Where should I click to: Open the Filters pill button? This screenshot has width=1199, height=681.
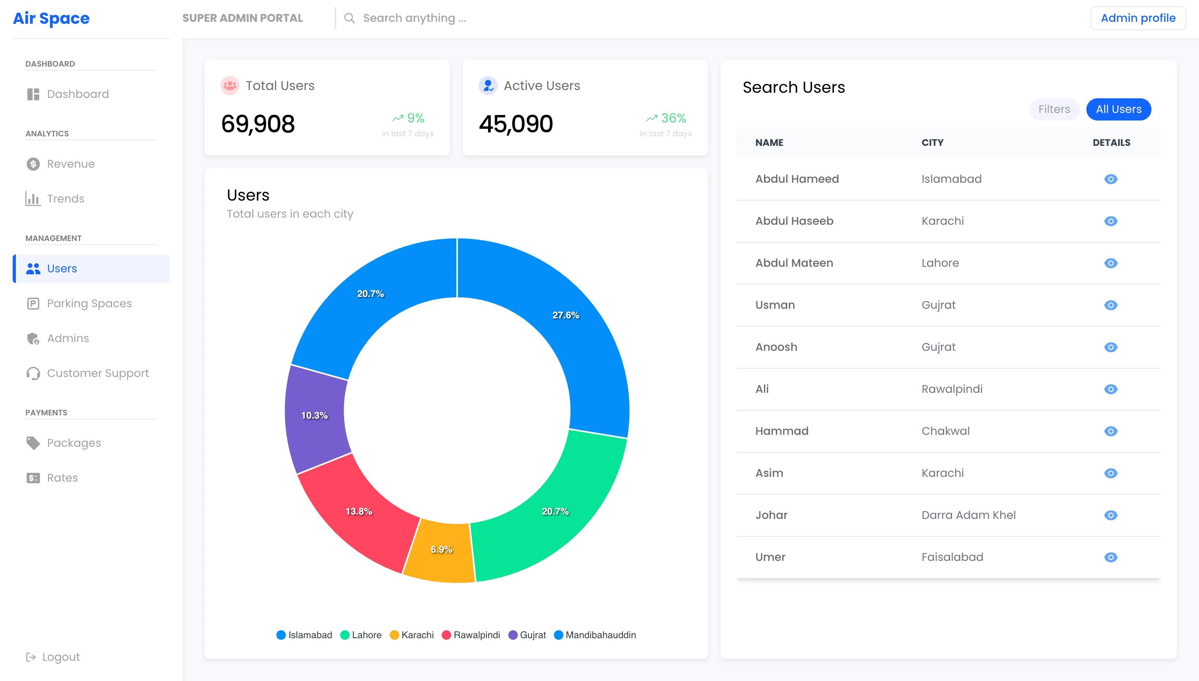pyautogui.click(x=1053, y=109)
